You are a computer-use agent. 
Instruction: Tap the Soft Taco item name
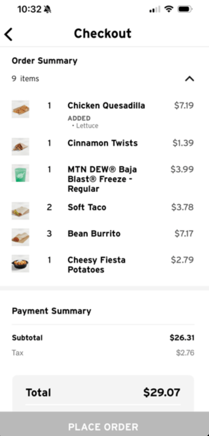tap(87, 207)
